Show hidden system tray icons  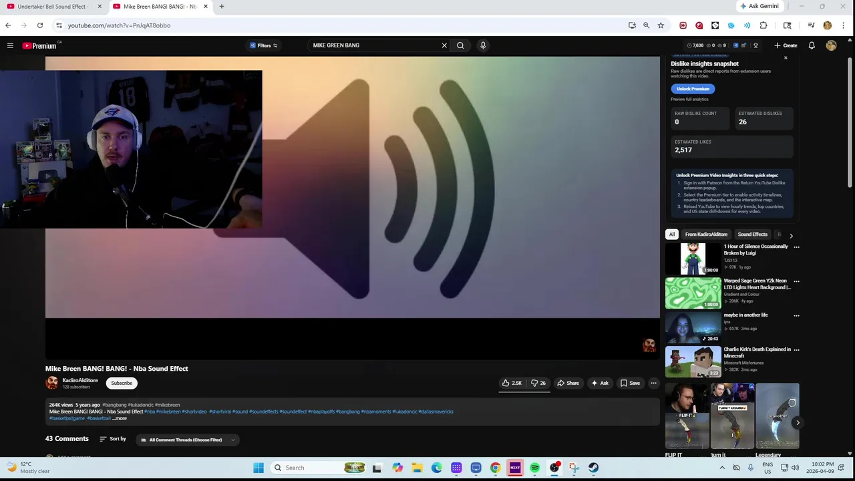pyautogui.click(x=722, y=468)
